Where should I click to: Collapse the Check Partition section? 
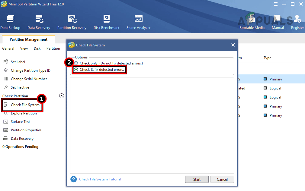[x=62, y=95]
